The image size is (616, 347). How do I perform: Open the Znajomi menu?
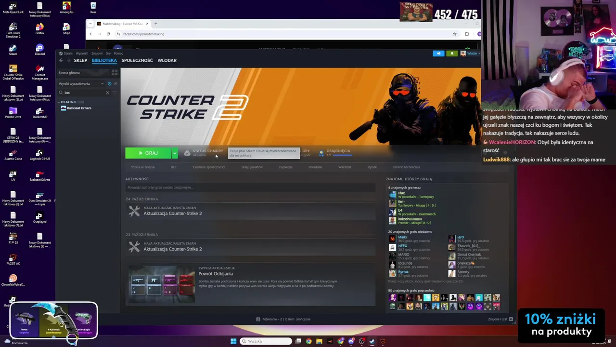click(x=97, y=53)
